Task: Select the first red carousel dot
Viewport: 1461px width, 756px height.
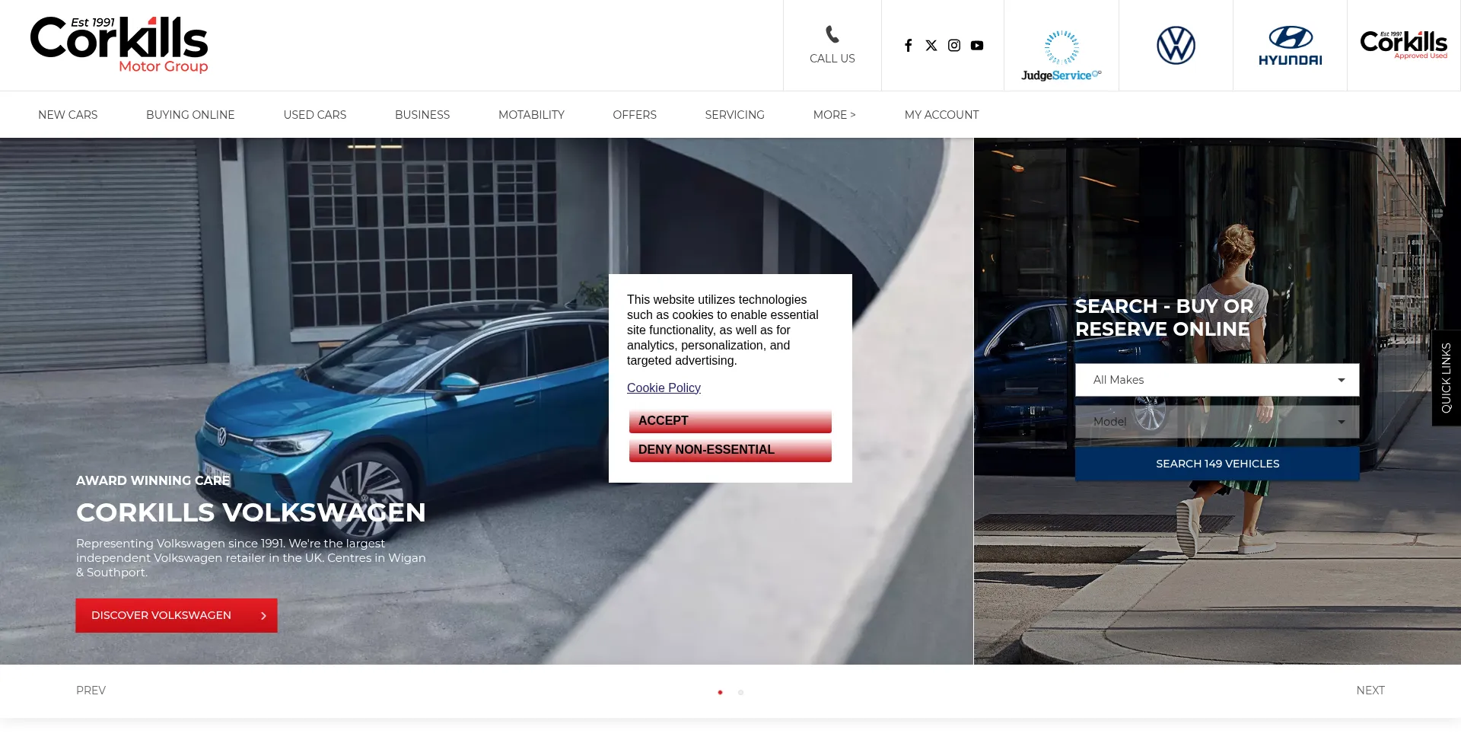Action: point(720,693)
